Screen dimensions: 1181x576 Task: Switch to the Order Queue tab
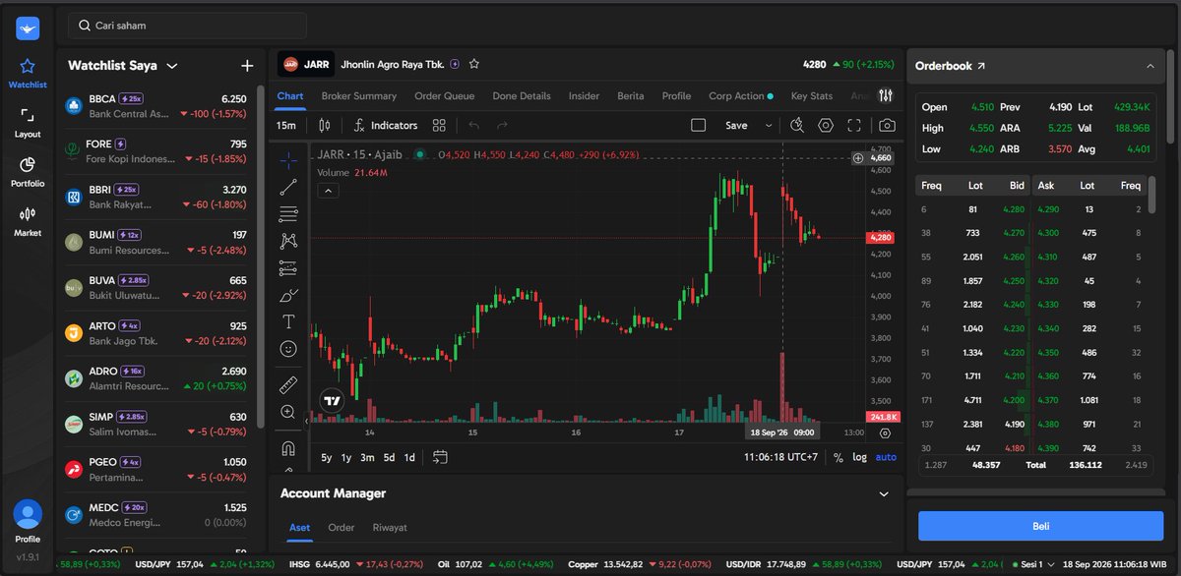click(445, 96)
